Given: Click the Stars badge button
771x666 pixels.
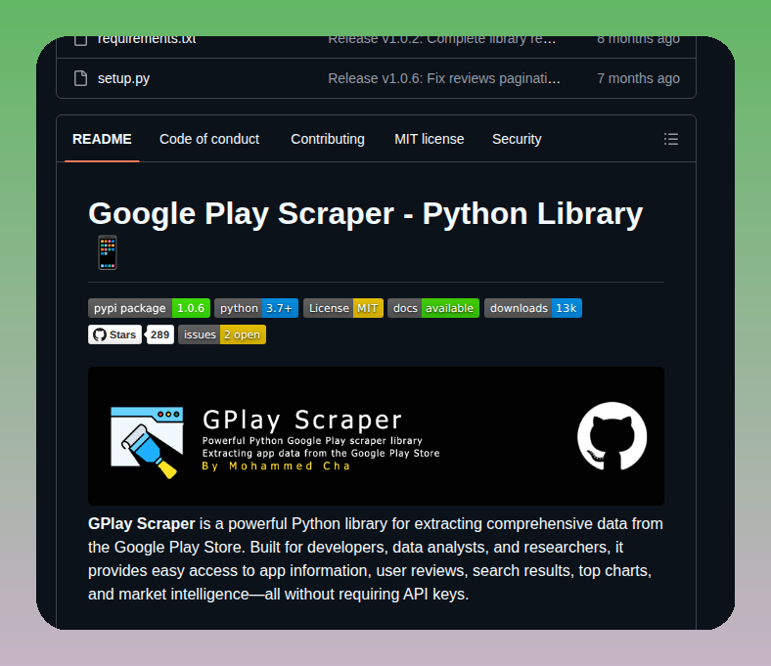Looking at the screenshot, I should click(x=114, y=334).
